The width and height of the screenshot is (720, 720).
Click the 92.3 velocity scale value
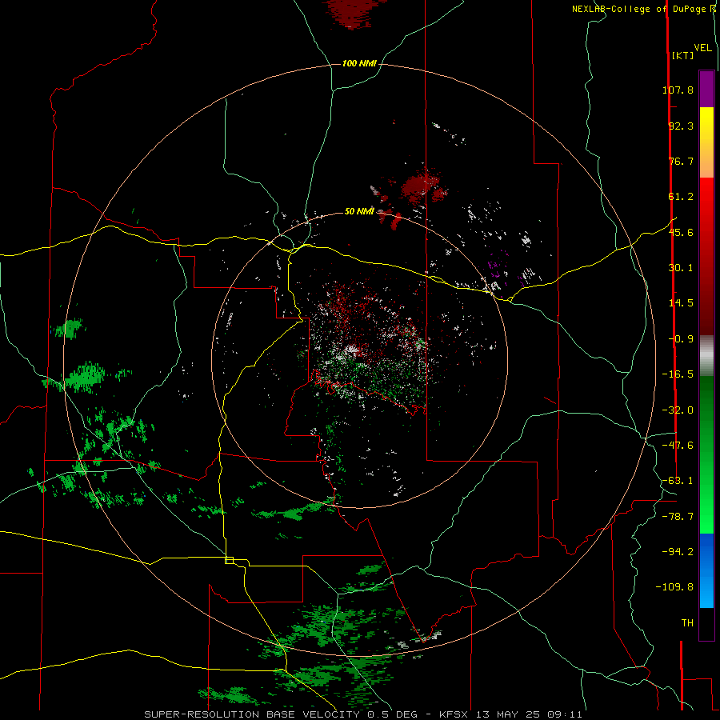(681, 126)
